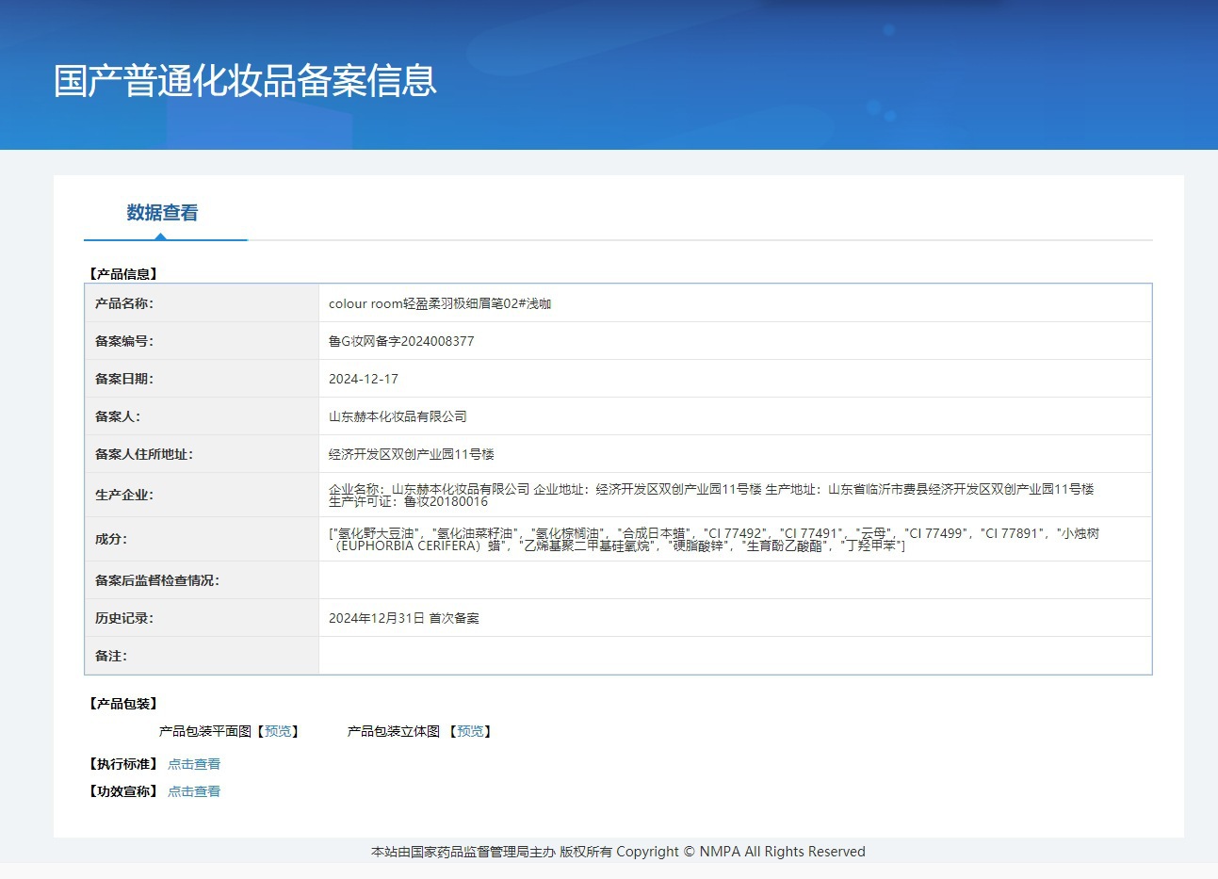Screen dimensions: 1218x879
Task: Open the 数据查看 tab
Action: pyautogui.click(x=162, y=213)
